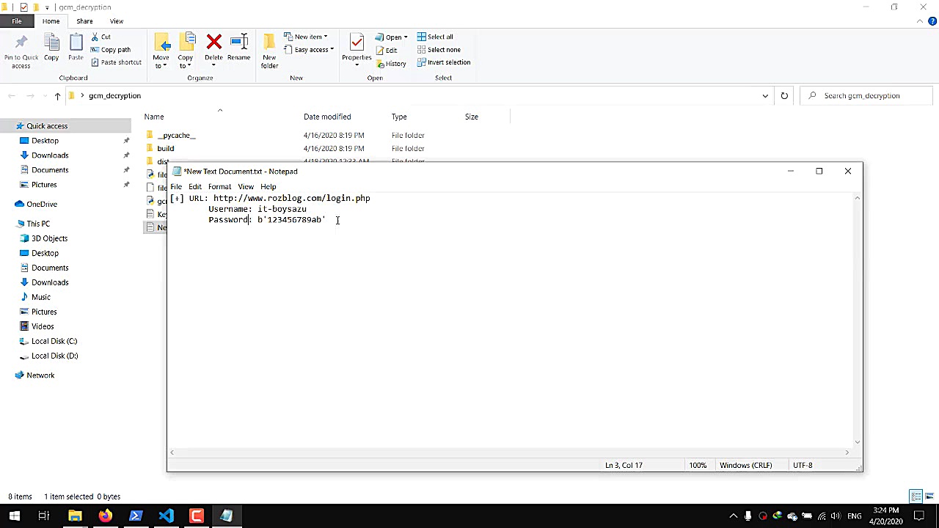Select Quick access in navigation pane
Viewport: 939px width, 528px height.
pyautogui.click(x=47, y=126)
